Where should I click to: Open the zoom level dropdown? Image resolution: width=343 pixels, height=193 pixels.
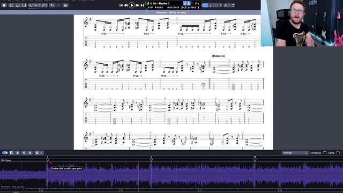point(34,5)
